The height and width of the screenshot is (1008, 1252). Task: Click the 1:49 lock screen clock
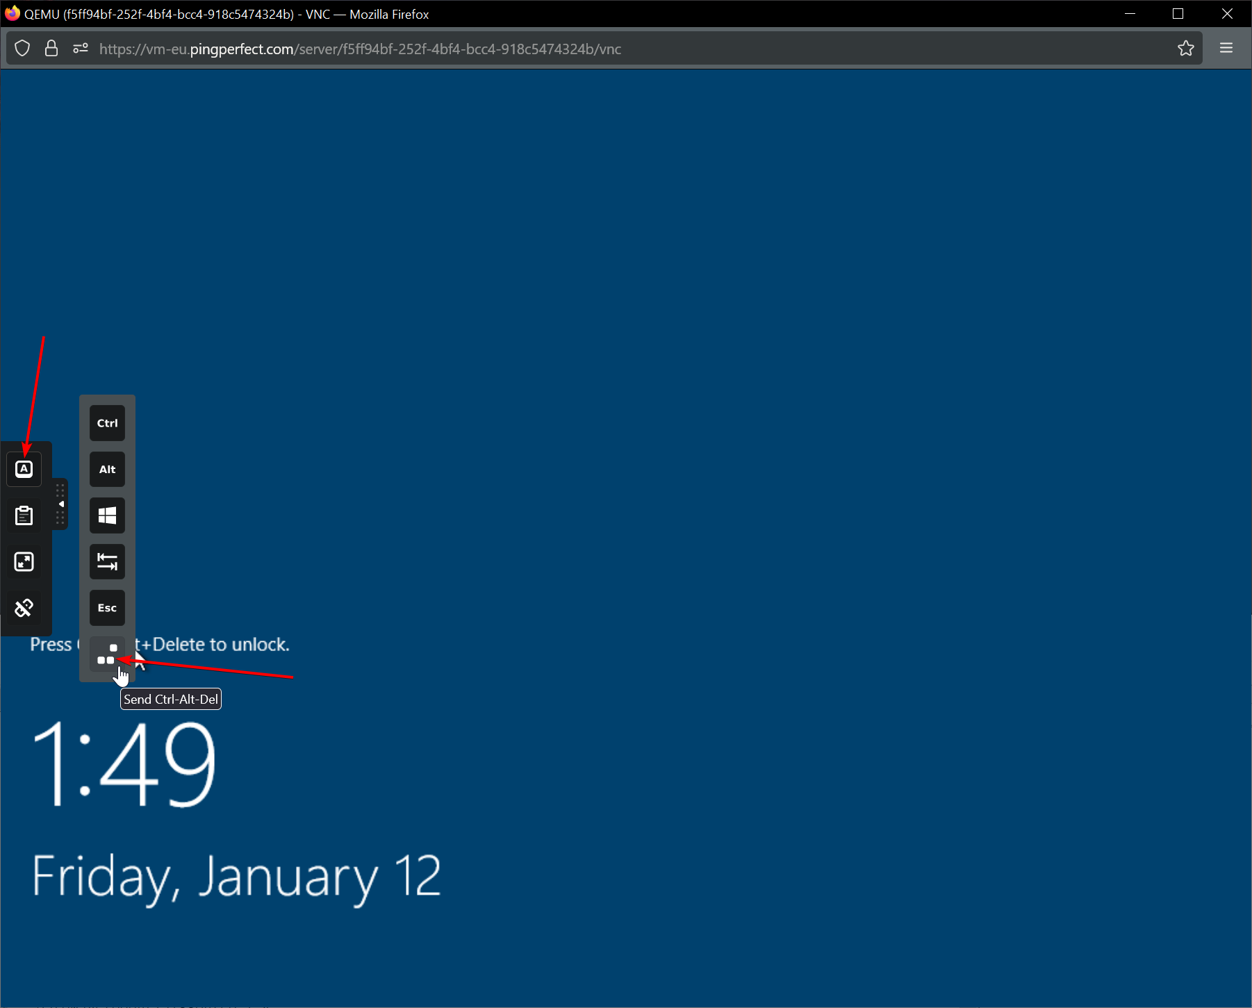click(x=124, y=764)
